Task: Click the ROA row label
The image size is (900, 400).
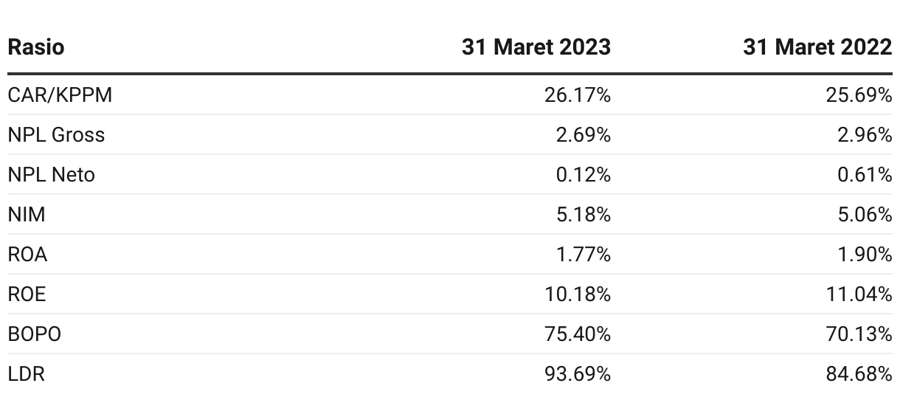Action: click(27, 255)
